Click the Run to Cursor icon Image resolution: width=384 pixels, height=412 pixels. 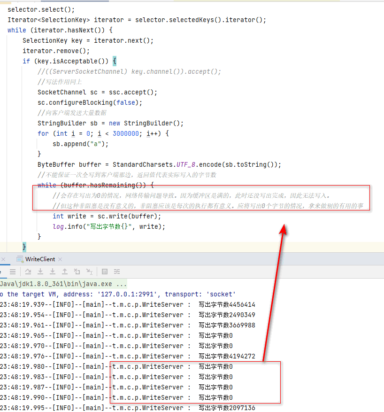[x=90, y=272]
